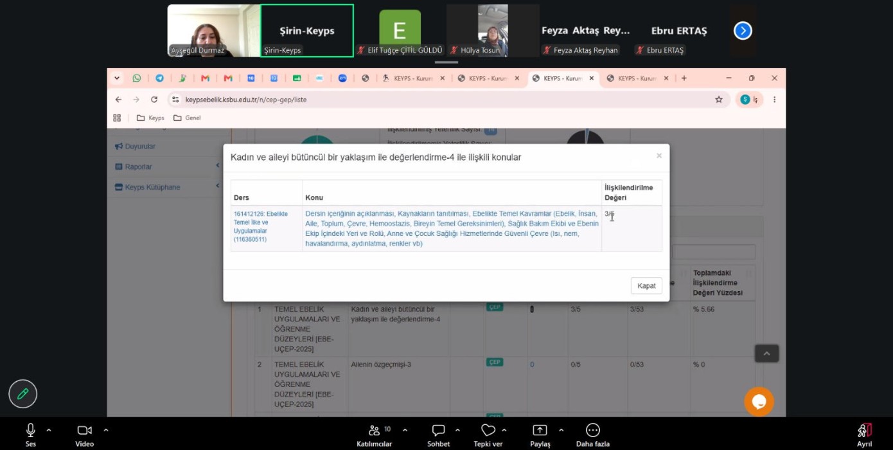Viewport: 893px width, 450px height.
Task: Reload the page in the browser
Action: [154, 100]
